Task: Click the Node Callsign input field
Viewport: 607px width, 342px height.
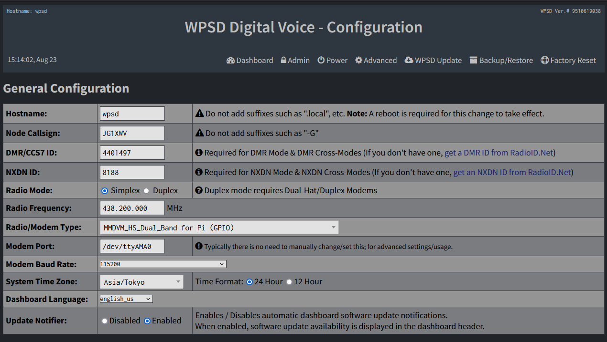Action: pos(132,134)
